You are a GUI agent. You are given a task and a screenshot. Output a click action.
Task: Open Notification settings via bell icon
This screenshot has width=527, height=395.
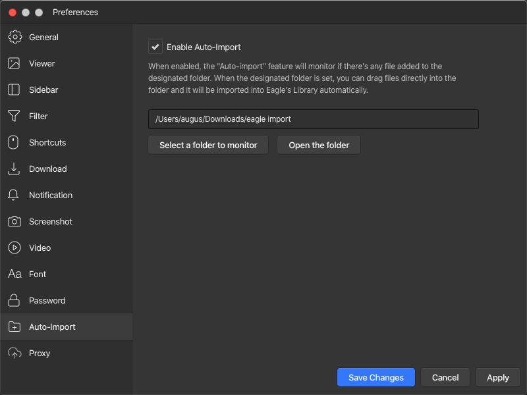pos(13,195)
